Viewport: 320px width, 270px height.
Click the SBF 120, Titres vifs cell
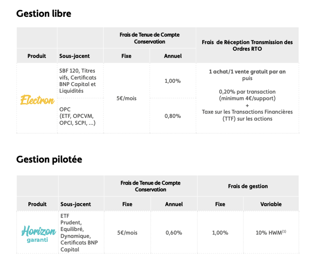(78, 81)
